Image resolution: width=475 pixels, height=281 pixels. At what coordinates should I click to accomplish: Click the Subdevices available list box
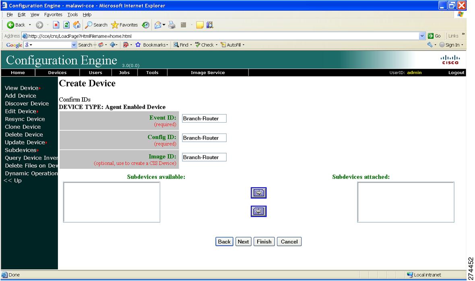coord(112,202)
